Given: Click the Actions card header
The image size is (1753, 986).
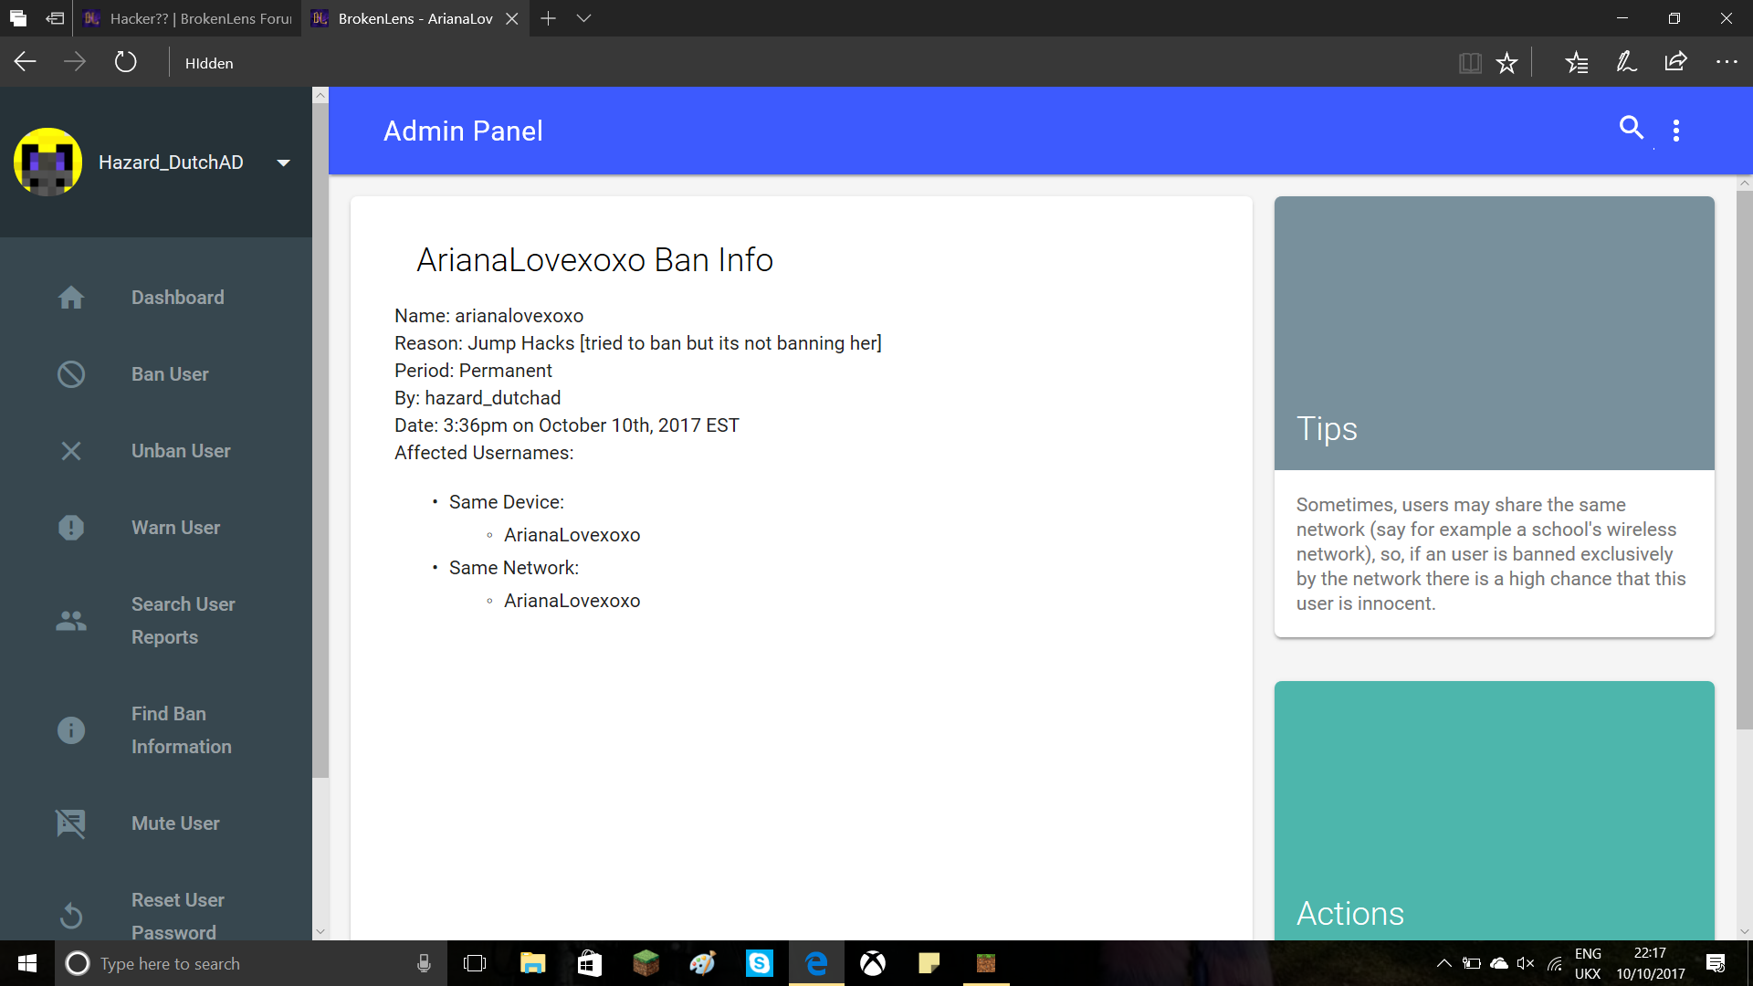Looking at the screenshot, I should coord(1495,811).
